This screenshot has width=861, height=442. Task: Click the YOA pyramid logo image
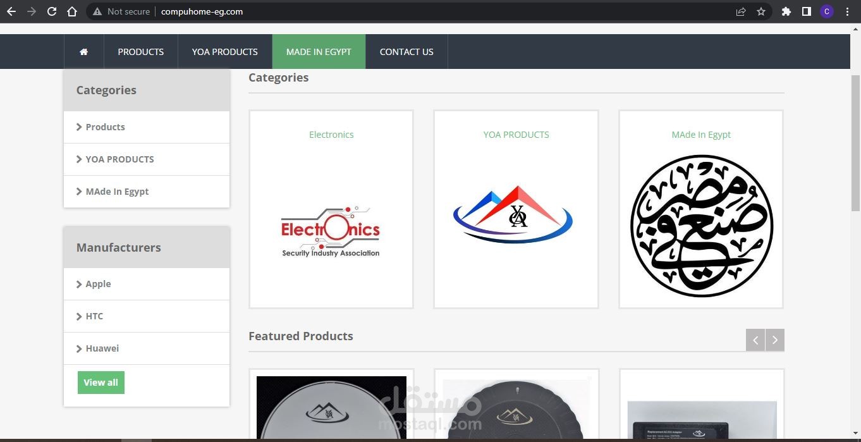(x=513, y=214)
